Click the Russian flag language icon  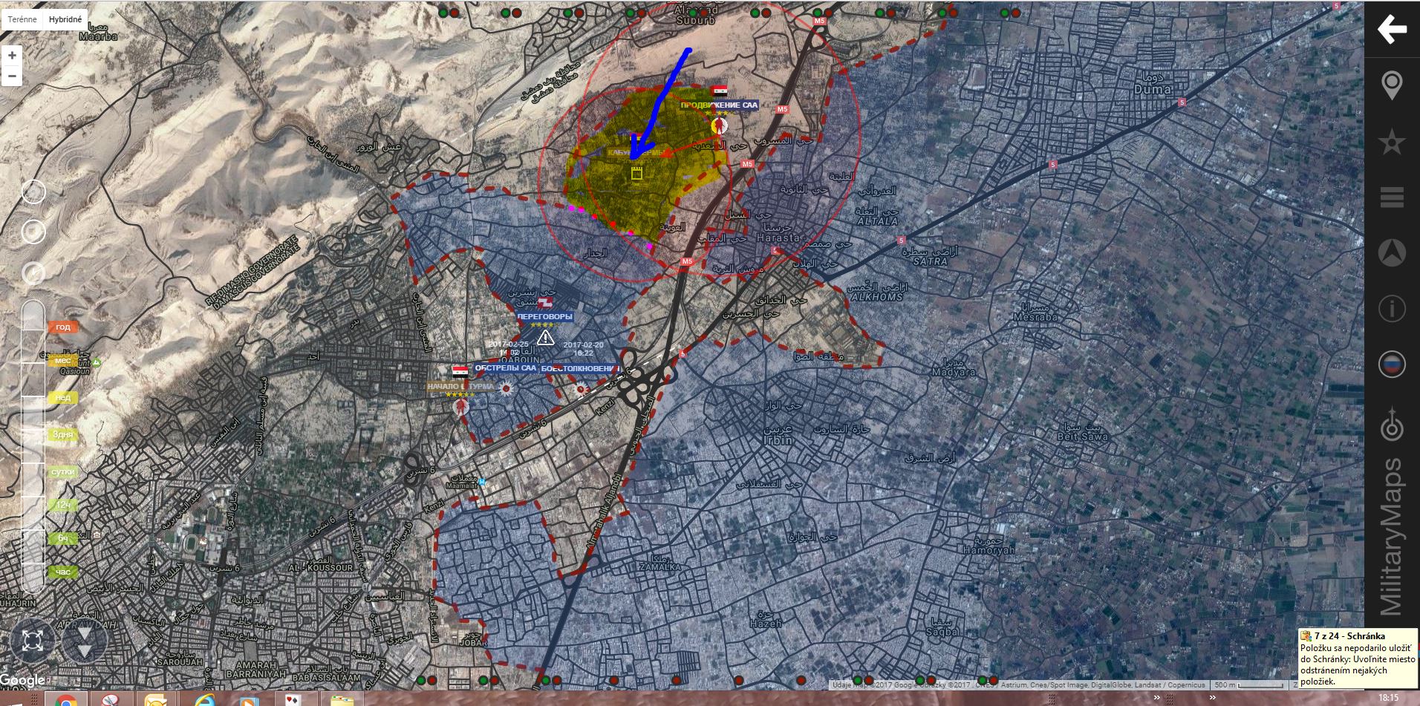tap(1392, 365)
